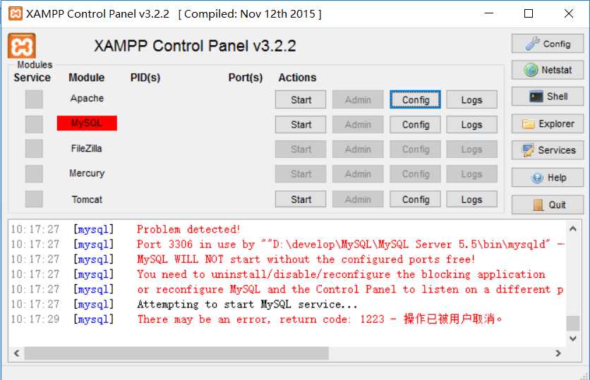Toggle the FileZilla service checkbox
The image size is (590, 380).
34,149
